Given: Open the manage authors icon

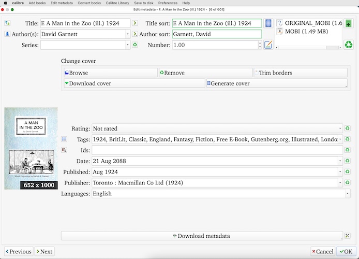Looking at the screenshot, I should coord(7,34).
